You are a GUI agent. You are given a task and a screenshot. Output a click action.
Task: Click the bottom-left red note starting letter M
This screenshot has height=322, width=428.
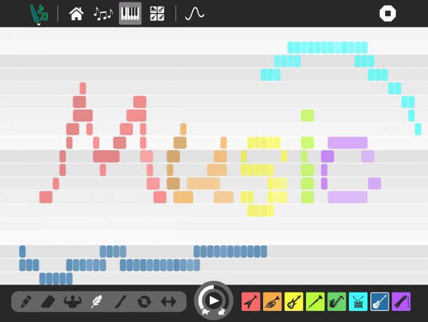pos(46,197)
